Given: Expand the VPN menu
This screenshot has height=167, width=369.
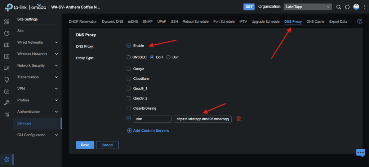Looking at the screenshot, I should (37, 89).
